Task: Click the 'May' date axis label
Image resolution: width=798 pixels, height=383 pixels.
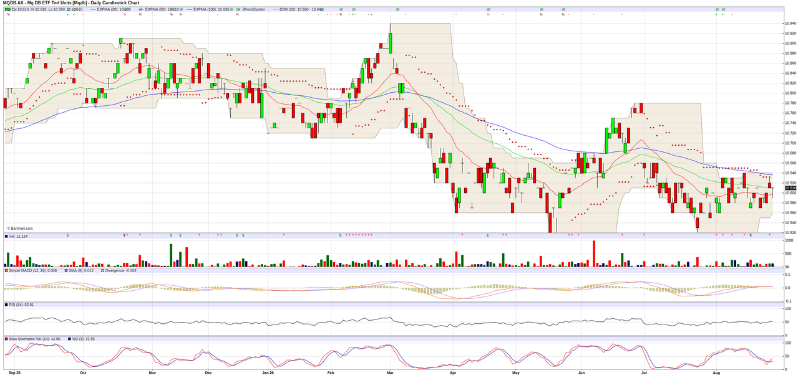Action: tap(516, 372)
